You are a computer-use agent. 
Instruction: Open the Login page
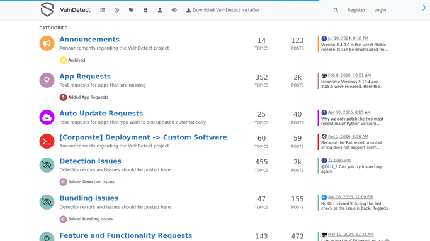(380, 10)
